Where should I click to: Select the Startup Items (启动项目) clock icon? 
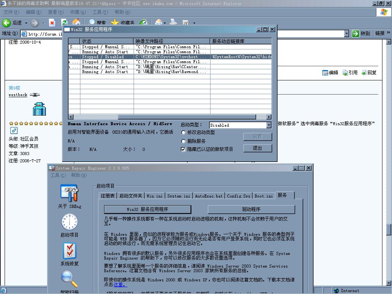[70, 222]
